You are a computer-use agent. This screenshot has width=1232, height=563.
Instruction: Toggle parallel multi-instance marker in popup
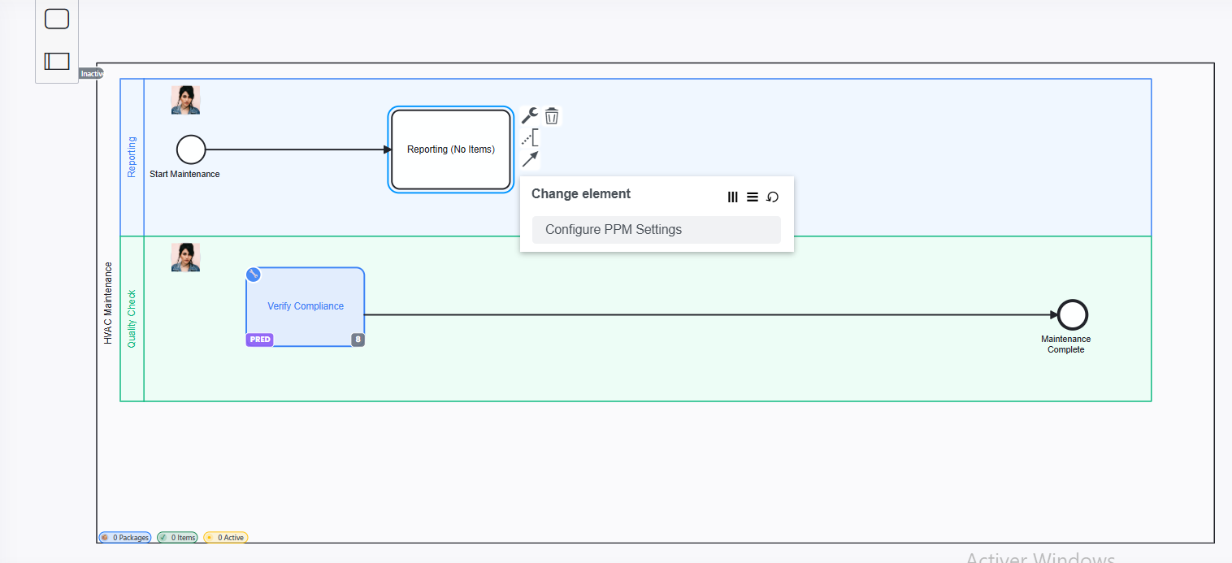tap(732, 197)
